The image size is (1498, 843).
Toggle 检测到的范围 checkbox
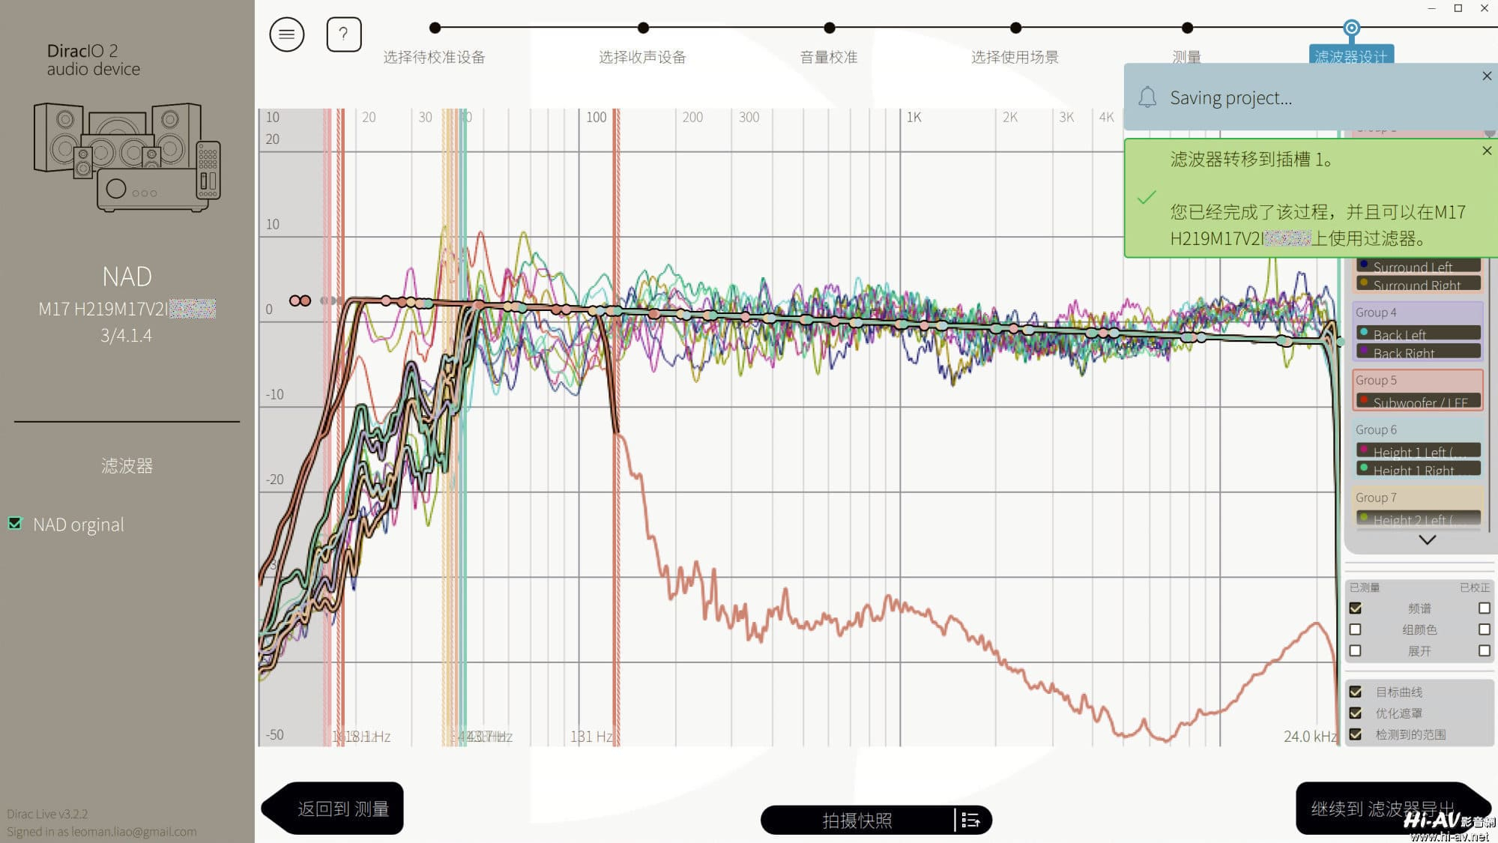[1355, 734]
